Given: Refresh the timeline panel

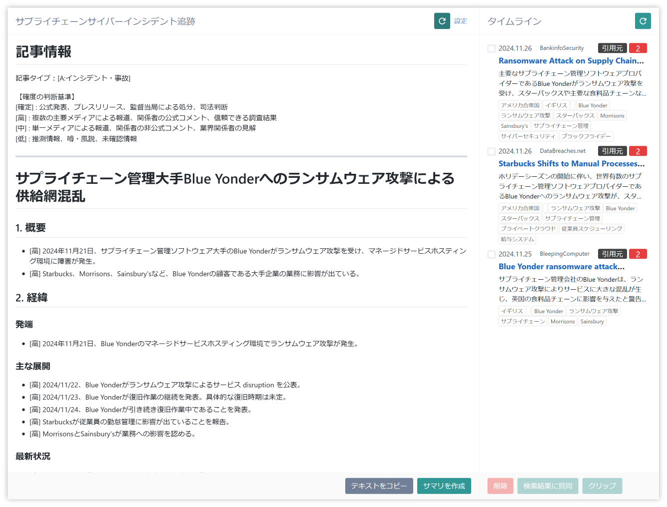Looking at the screenshot, I should click(643, 21).
